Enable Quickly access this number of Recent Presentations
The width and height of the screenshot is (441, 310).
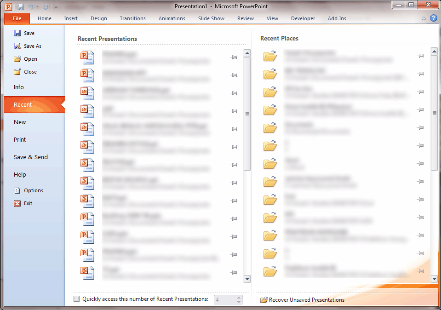[77, 299]
